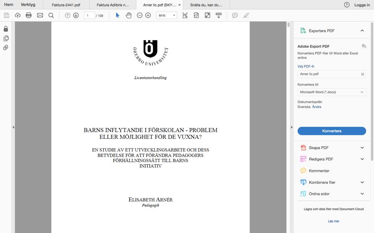Screen dimensions: 374x233
Task: Print the document using printer icon
Action: 28,15
